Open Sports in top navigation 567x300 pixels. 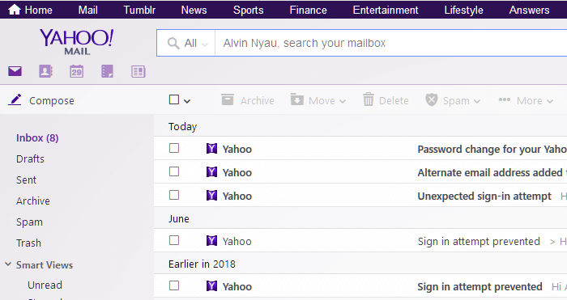[x=248, y=11]
